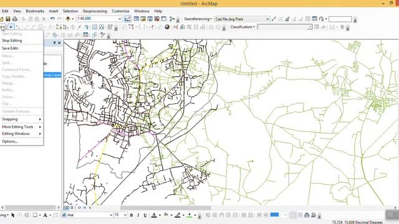This screenshot has width=399, height=224.
Task: Click the Pause Drawing button below the map
Action: [x=85, y=208]
